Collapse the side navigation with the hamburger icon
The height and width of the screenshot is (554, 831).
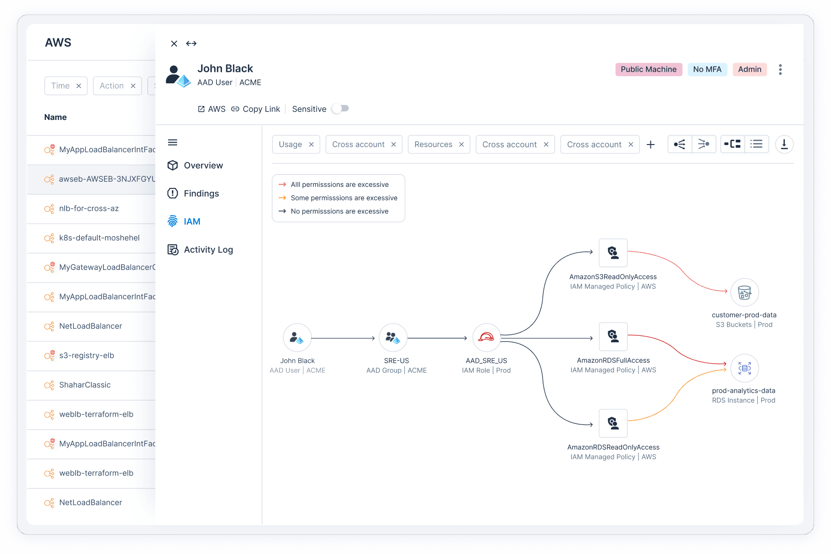tap(172, 142)
